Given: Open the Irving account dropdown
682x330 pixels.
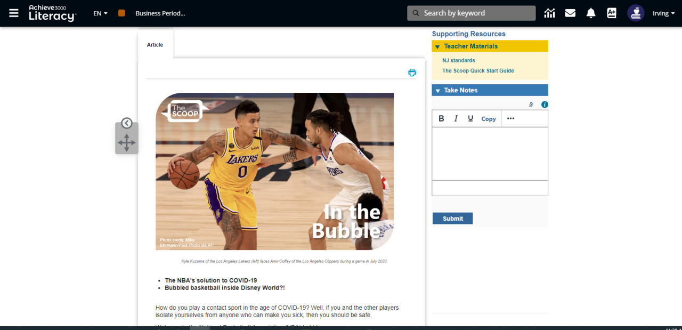Looking at the screenshot, I should (663, 13).
